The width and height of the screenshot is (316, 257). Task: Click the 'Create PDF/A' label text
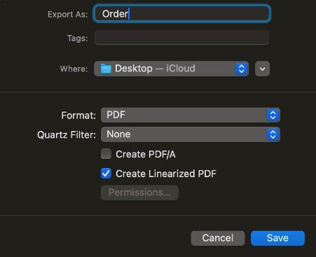[x=146, y=154]
